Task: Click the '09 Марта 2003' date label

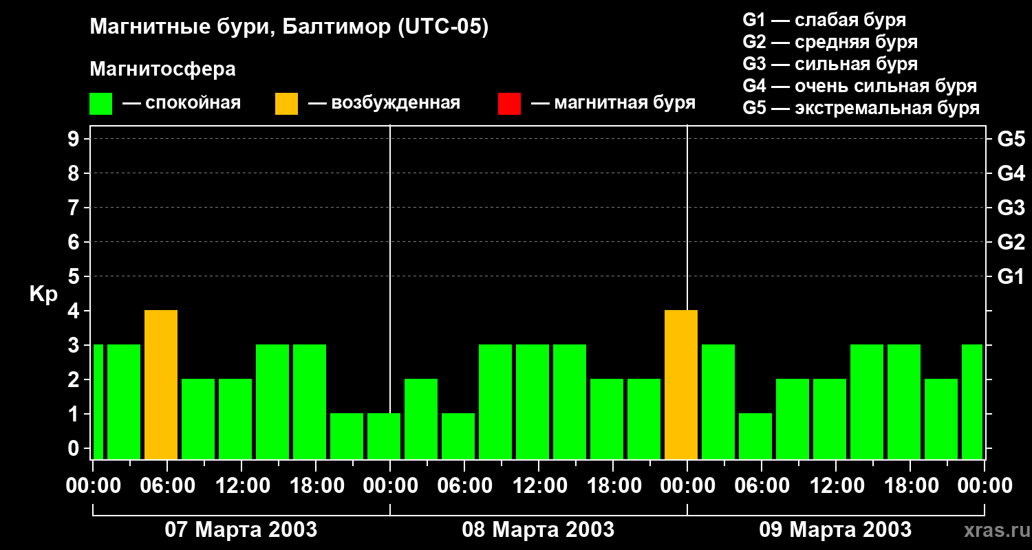Action: tap(835, 529)
